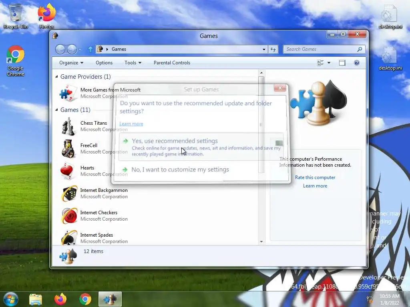Open the Google Chrome desktop shortcut
This screenshot has width=410, height=307.
coord(16,61)
